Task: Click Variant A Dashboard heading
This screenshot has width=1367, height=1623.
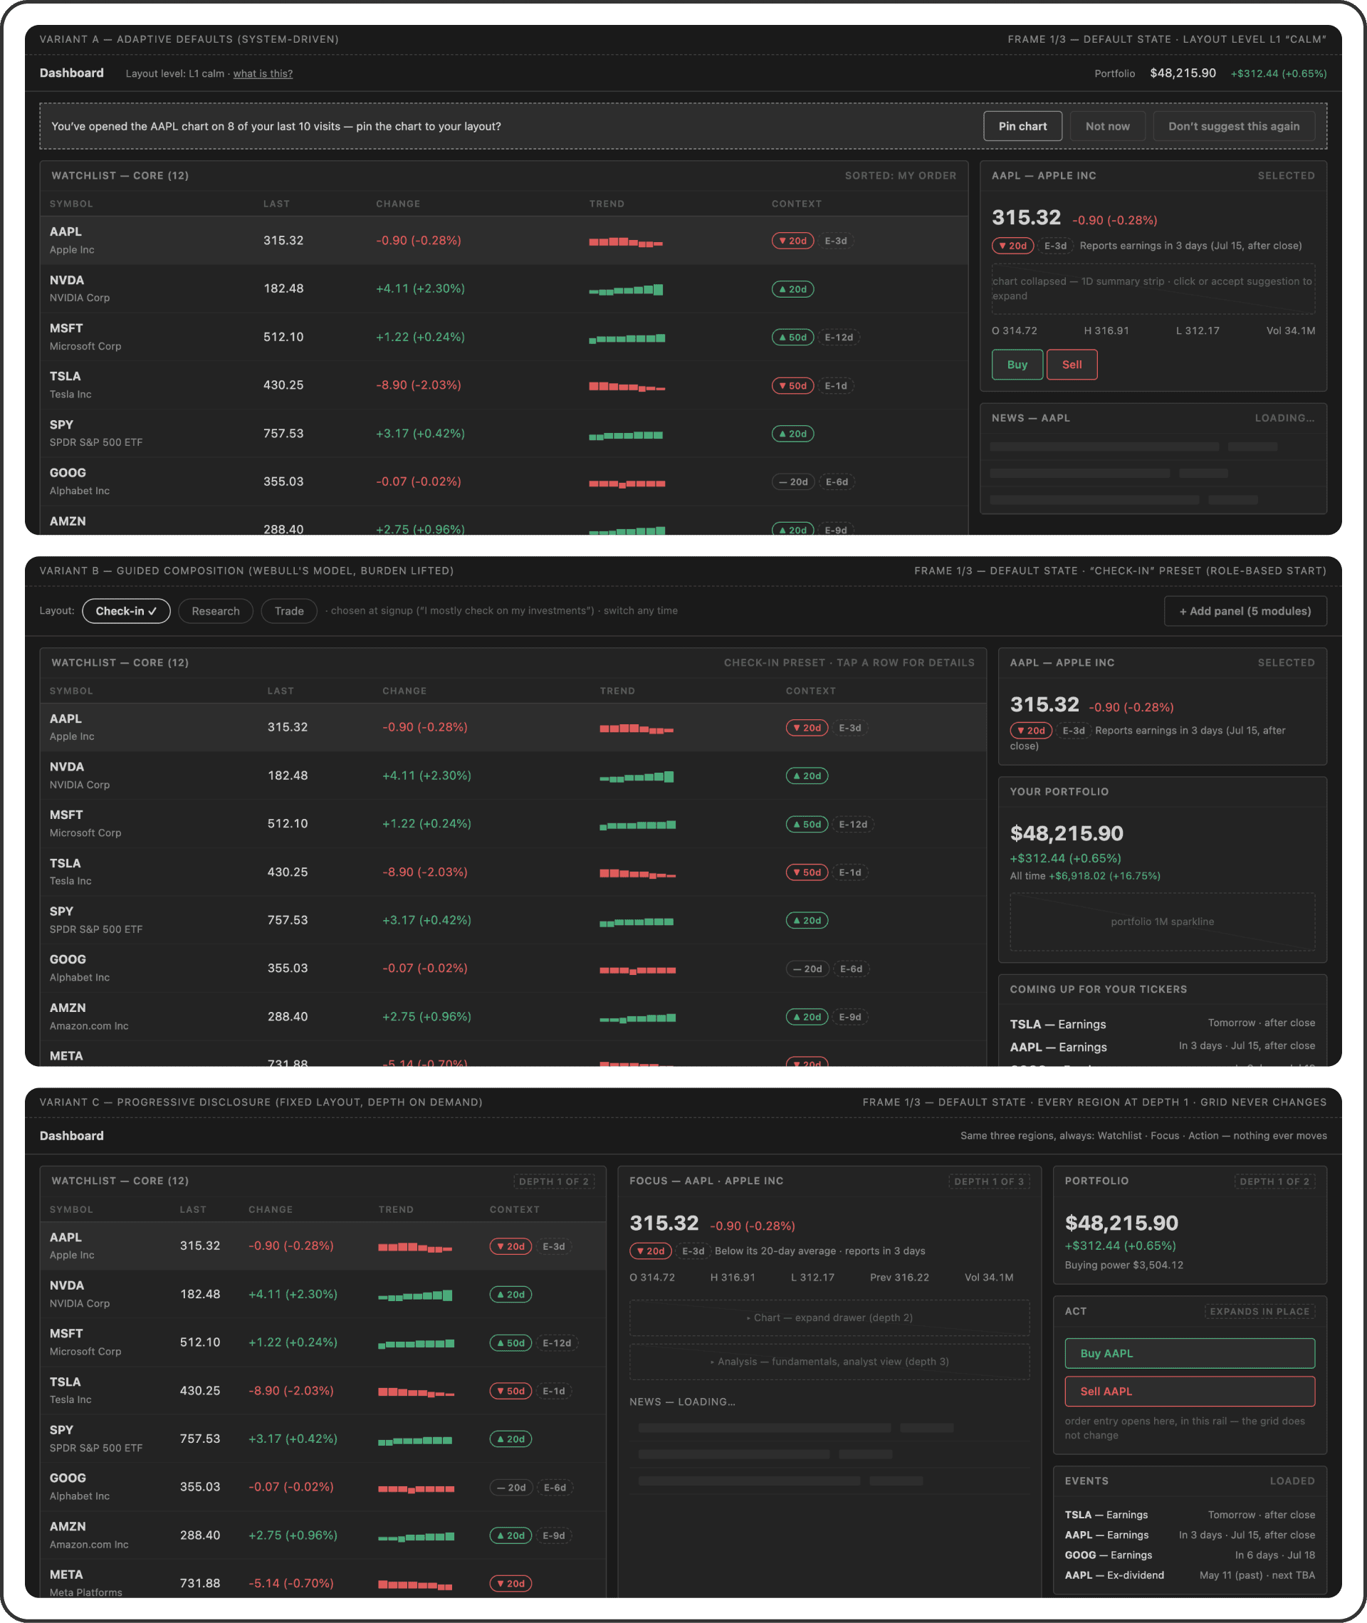Action: point(71,73)
